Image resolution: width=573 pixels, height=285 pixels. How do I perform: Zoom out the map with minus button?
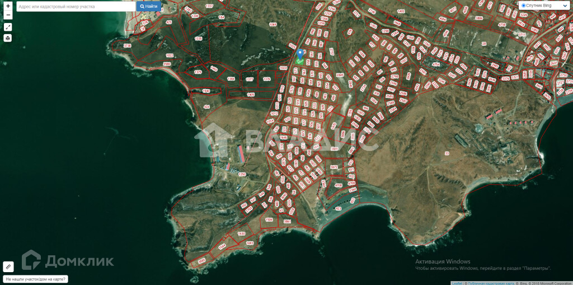8,15
